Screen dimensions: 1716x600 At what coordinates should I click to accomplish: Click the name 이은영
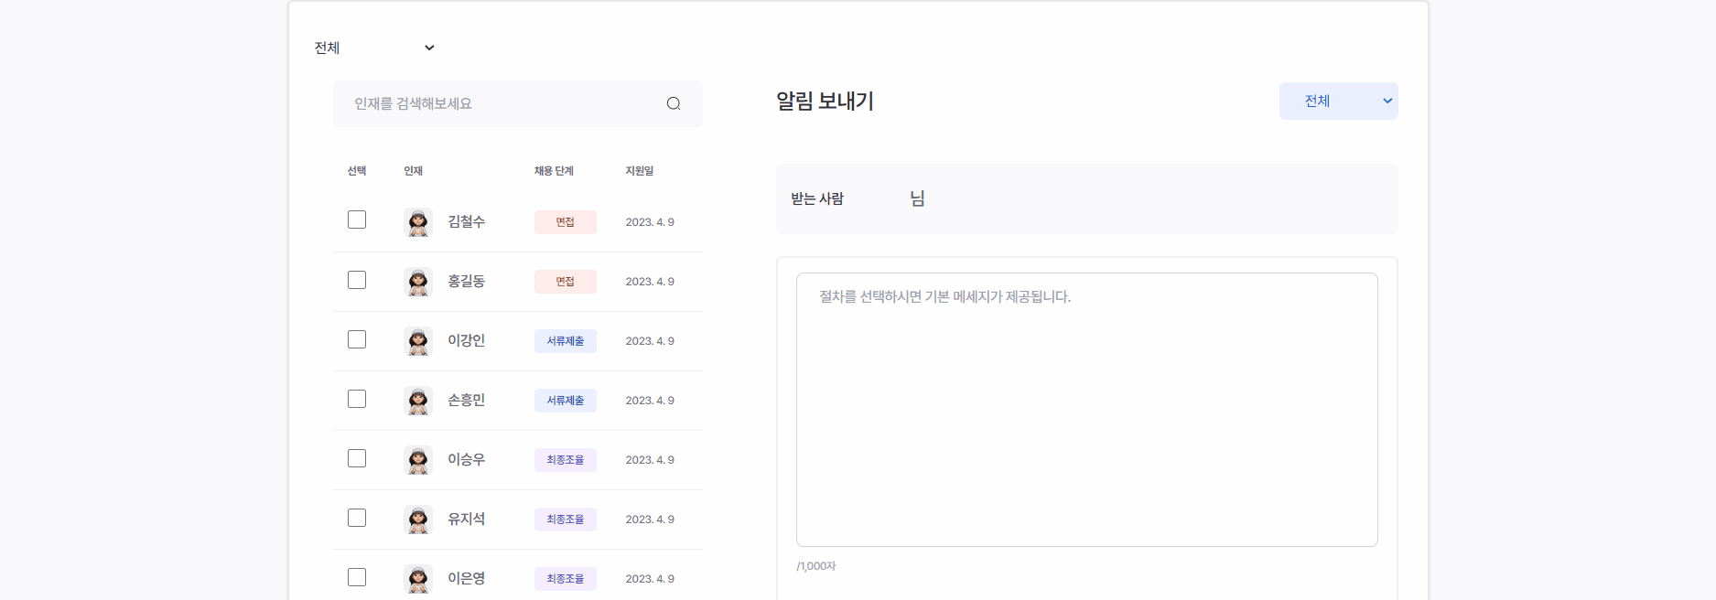pyautogui.click(x=466, y=578)
